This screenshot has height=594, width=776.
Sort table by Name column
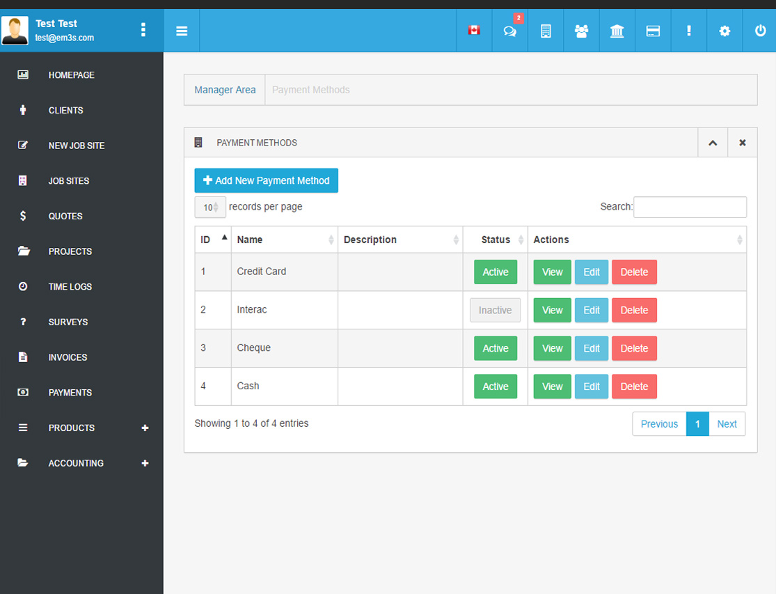click(285, 240)
